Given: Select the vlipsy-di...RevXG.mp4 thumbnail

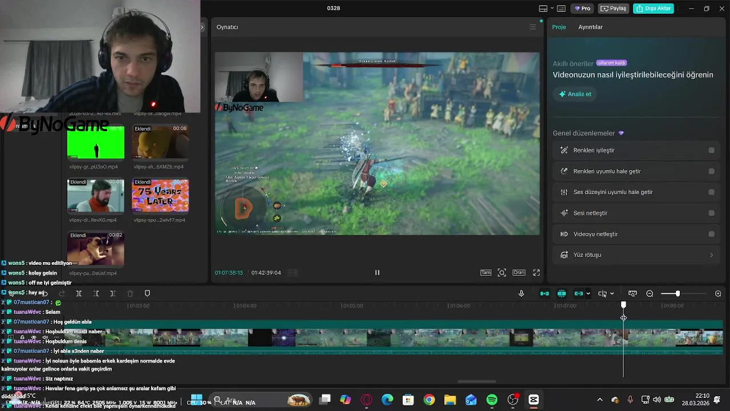Looking at the screenshot, I should pyautogui.click(x=96, y=195).
